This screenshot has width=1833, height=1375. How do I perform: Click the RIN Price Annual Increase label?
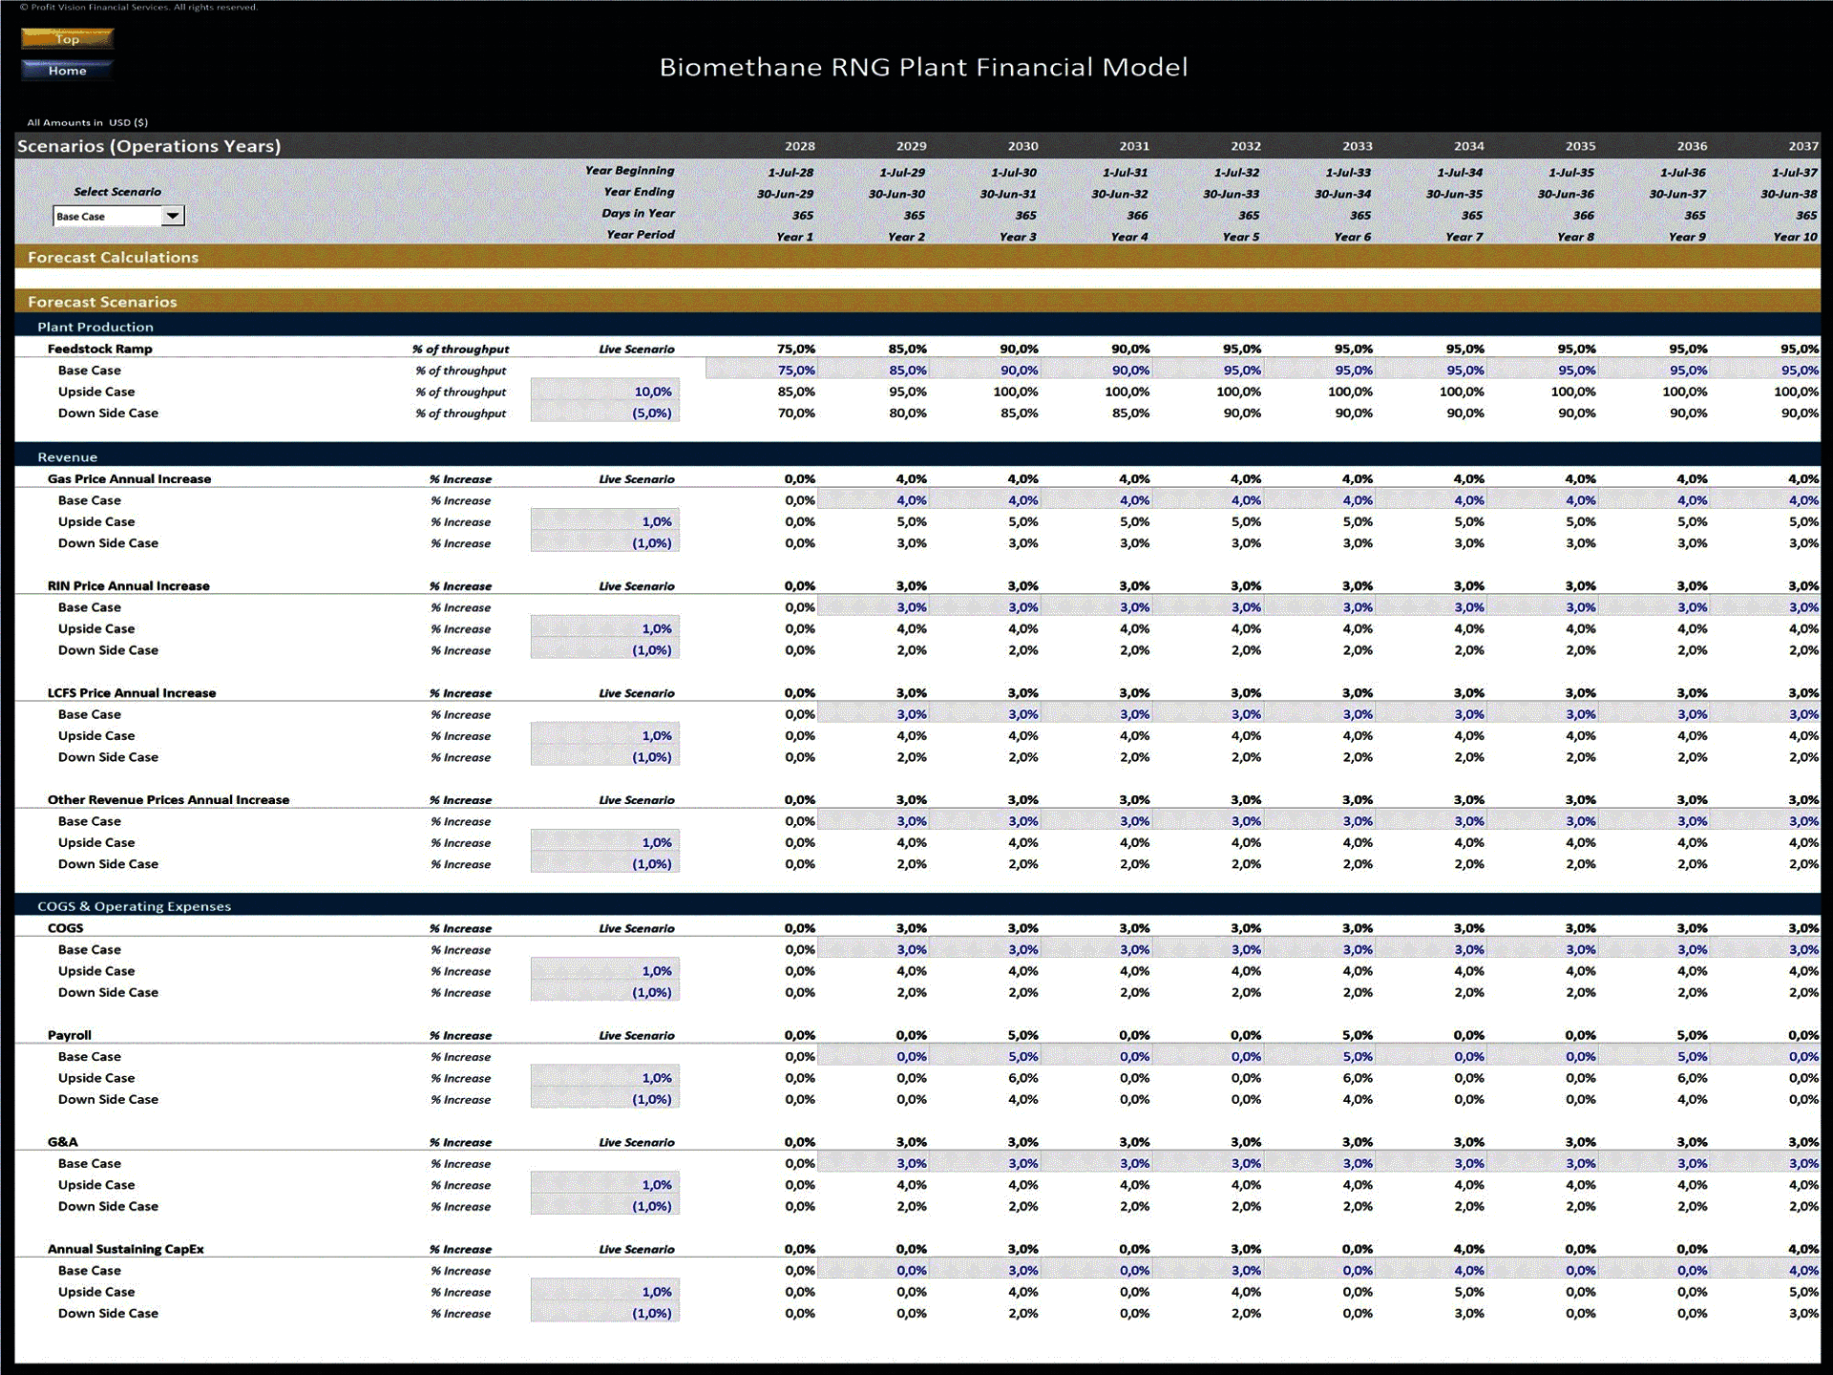129,586
